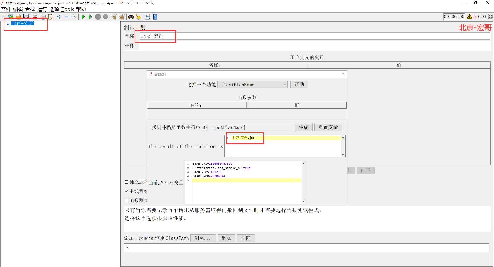Click the Open file toolbar icon
This screenshot has width=494, height=267.
tap(19, 17)
